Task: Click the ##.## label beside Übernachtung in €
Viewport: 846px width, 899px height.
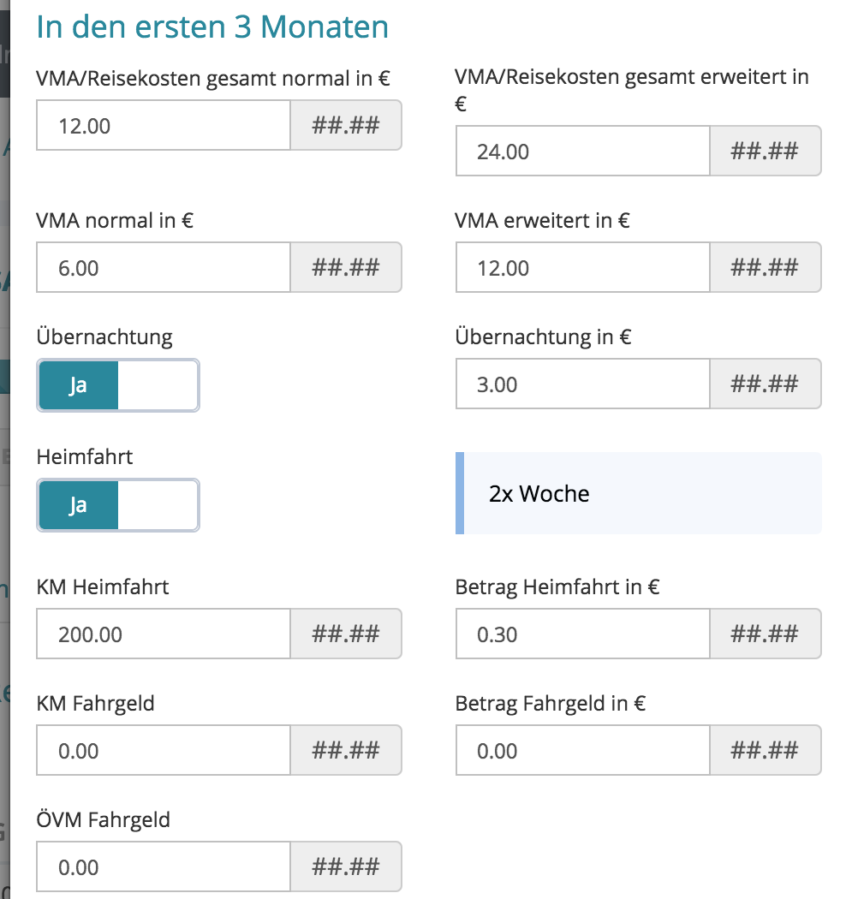Action: (x=765, y=384)
